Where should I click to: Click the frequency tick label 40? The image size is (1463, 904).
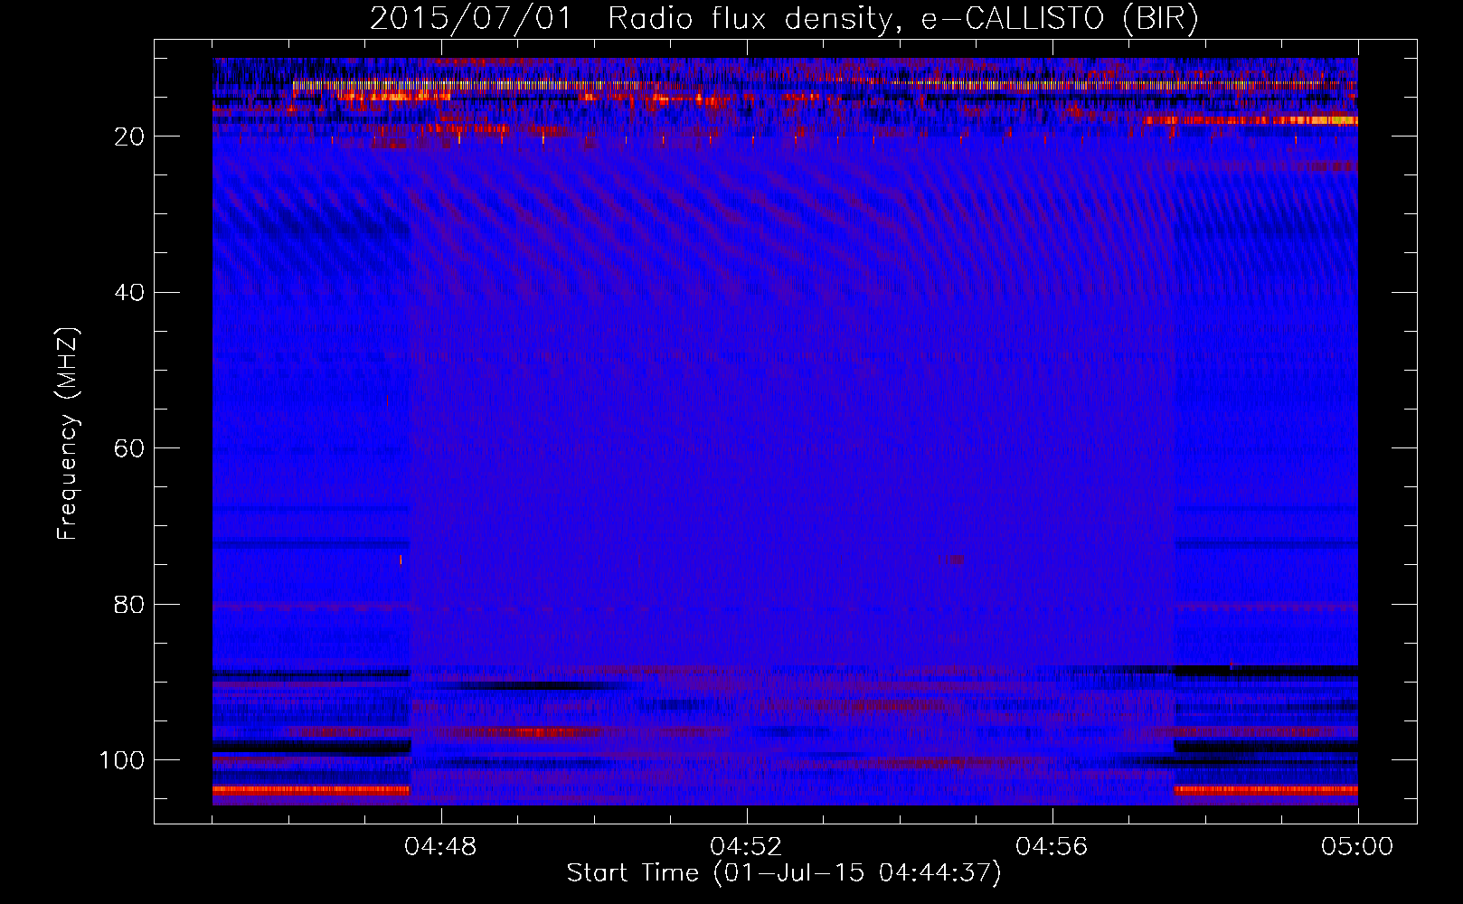click(x=130, y=293)
